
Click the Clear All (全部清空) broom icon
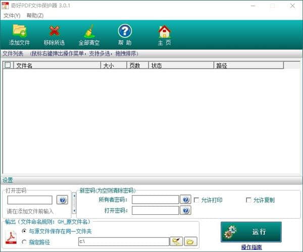89,35
